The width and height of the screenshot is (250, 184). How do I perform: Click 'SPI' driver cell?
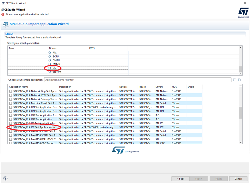(157, 139)
